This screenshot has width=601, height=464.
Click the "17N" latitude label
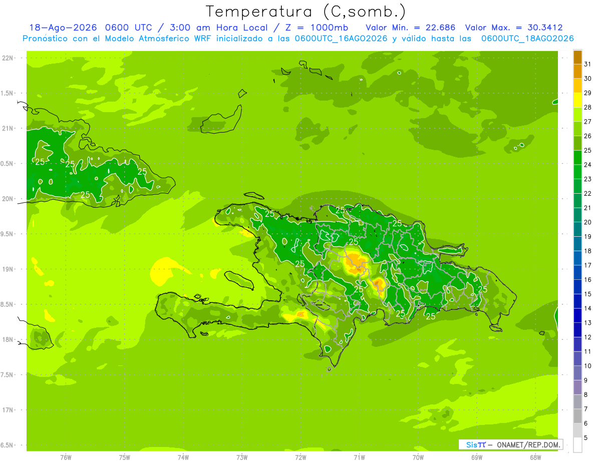coord(8,410)
